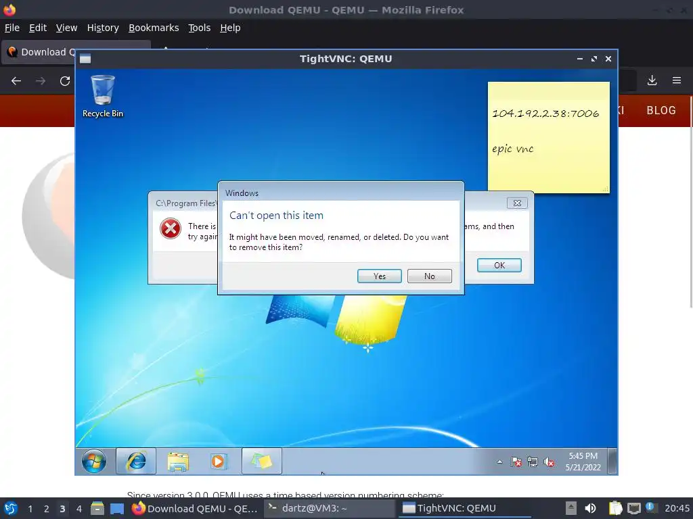Select the Download QEMU browser tab
The width and height of the screenshot is (693, 519).
(39, 52)
